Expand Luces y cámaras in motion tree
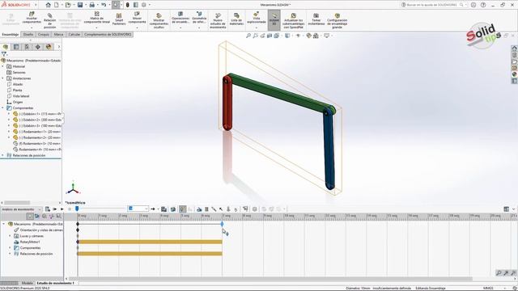This screenshot has height=291, width=518. coord(10,236)
